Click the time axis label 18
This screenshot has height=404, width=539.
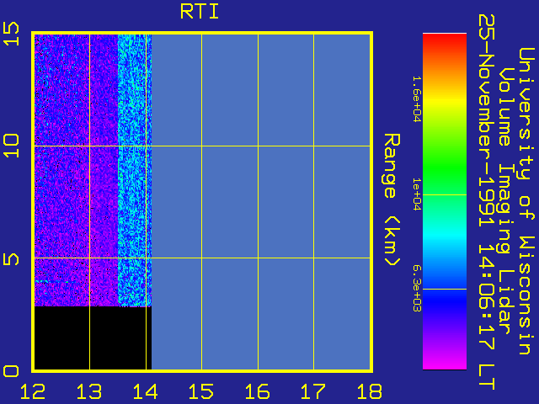370,391
